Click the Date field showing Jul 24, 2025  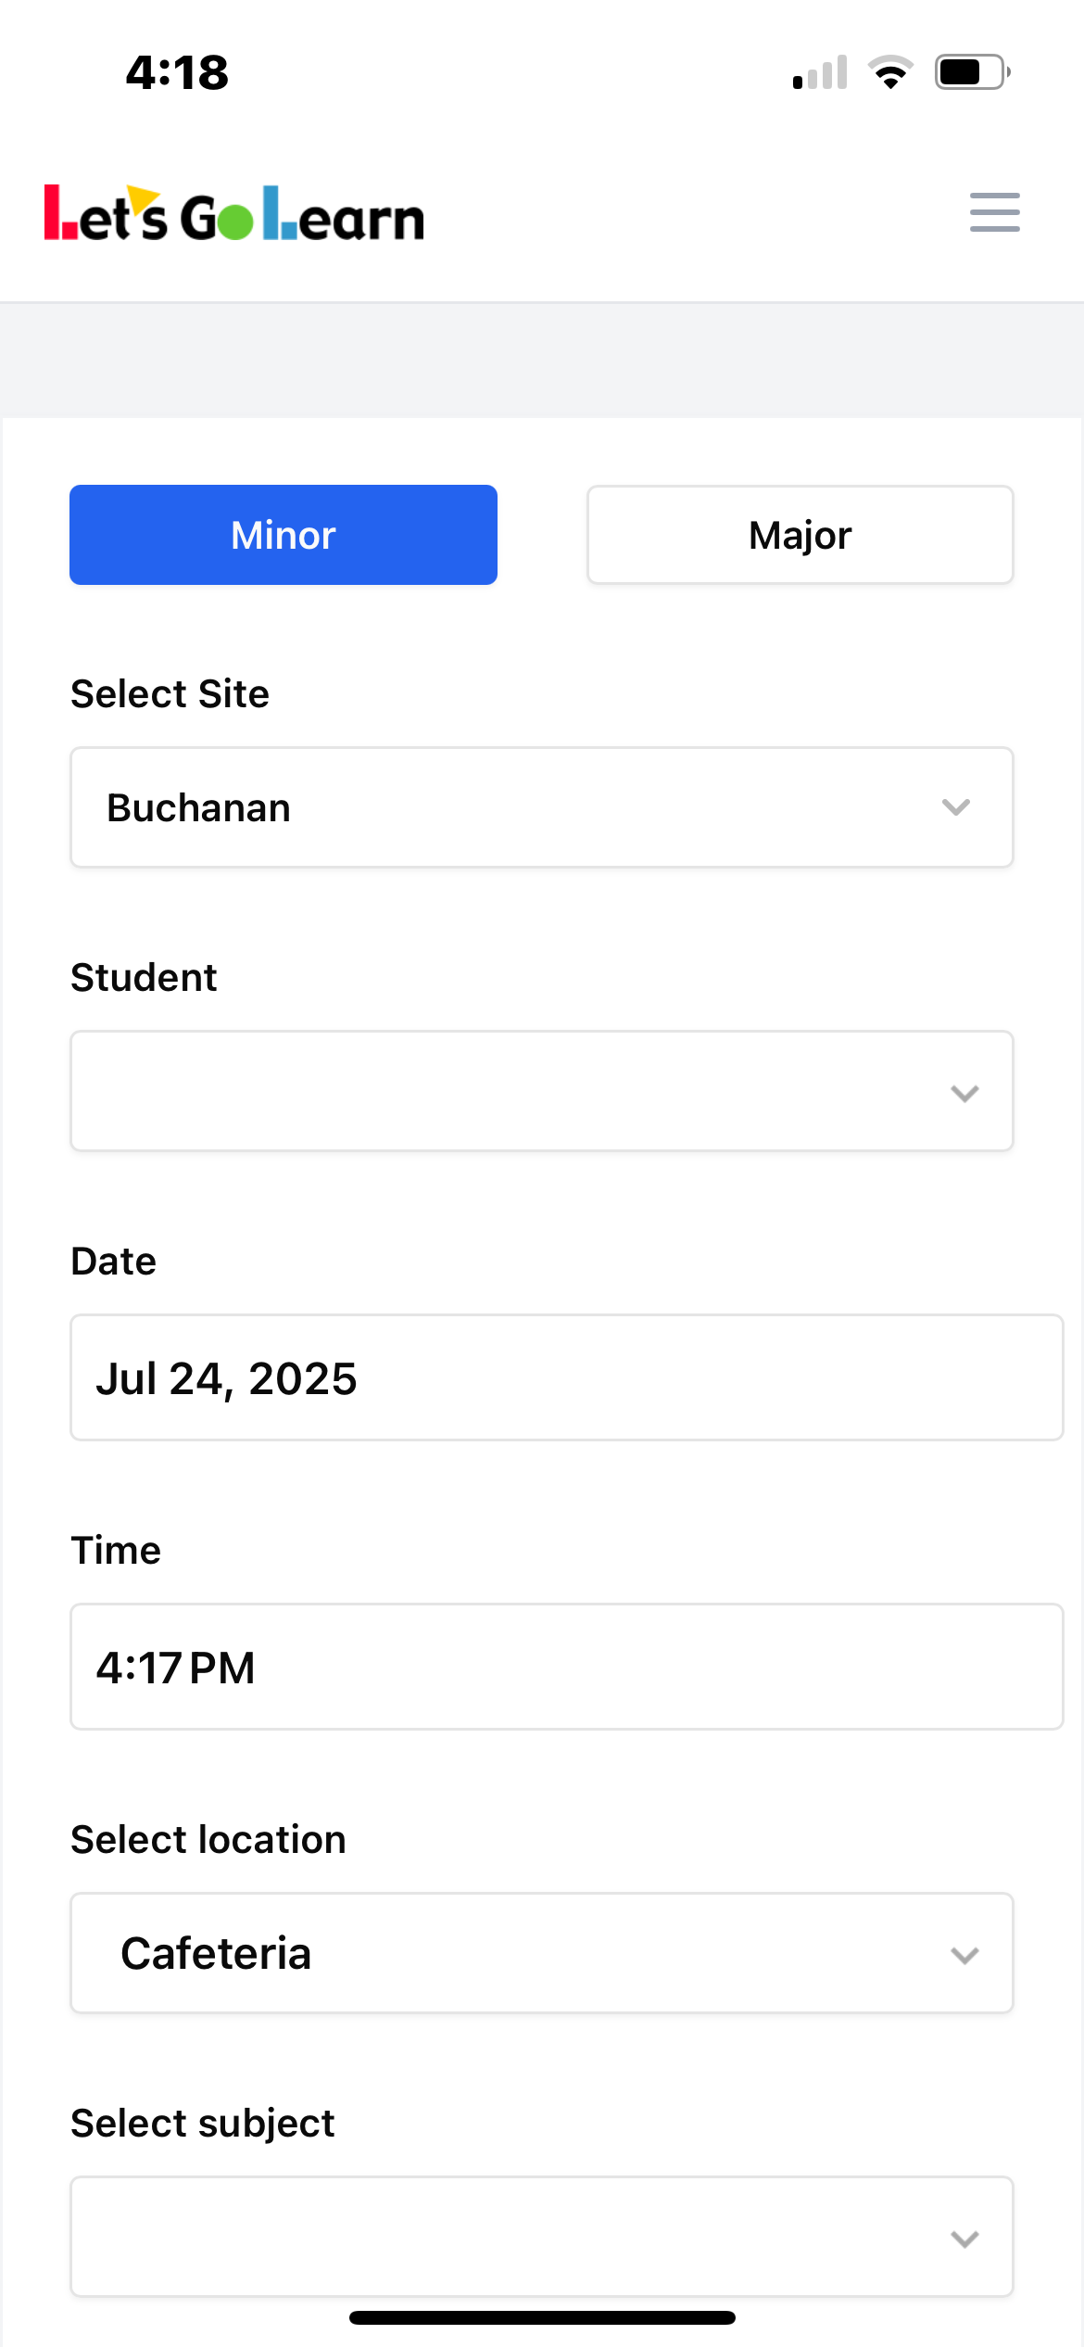pos(566,1377)
